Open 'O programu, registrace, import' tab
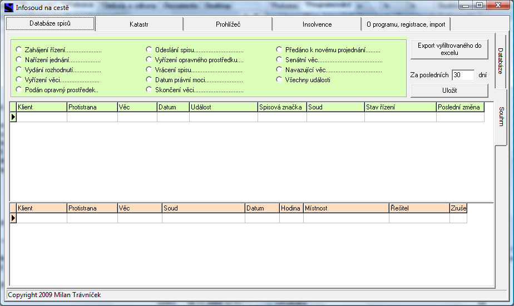 point(406,24)
